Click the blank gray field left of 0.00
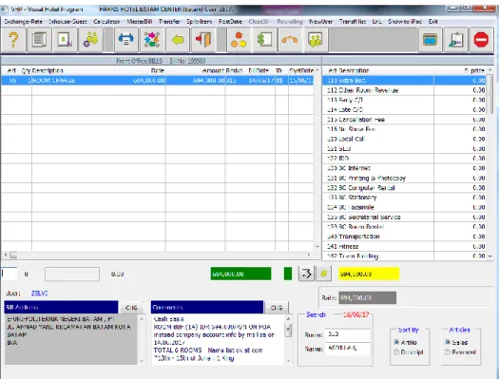The height and width of the screenshot is (379, 499). tap(72, 275)
